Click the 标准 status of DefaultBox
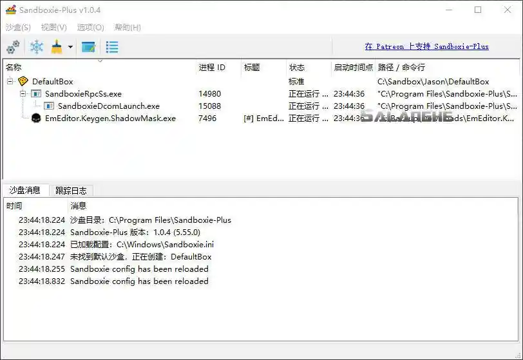This screenshot has height=360, width=523. pos(296,81)
